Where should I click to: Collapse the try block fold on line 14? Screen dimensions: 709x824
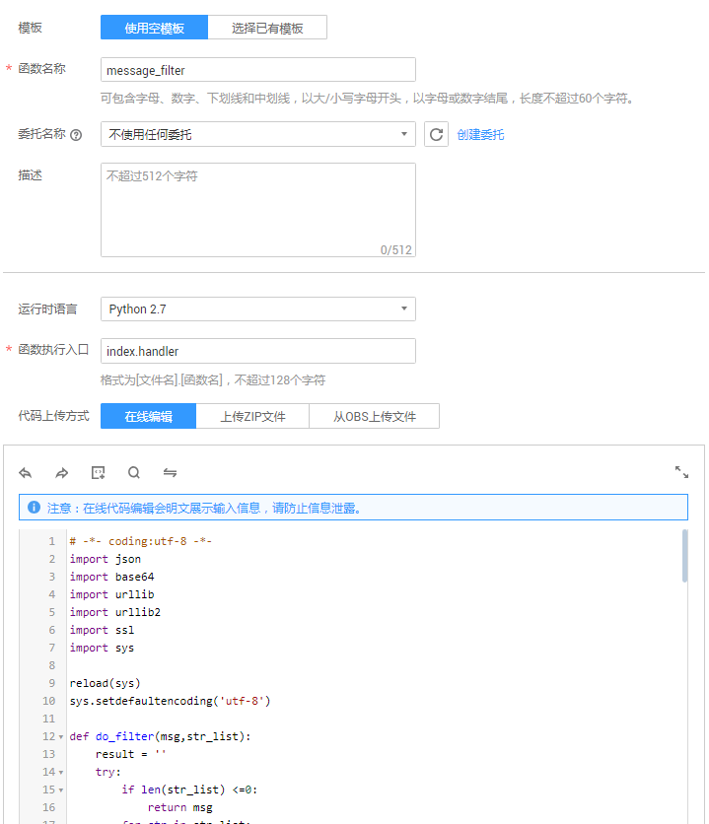click(61, 773)
